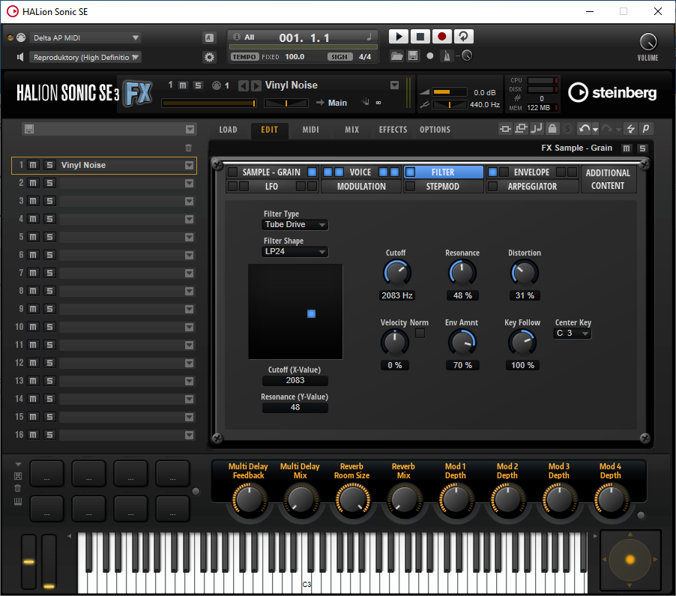Open the LFO section
Screen dimensions: 676x596
271,187
